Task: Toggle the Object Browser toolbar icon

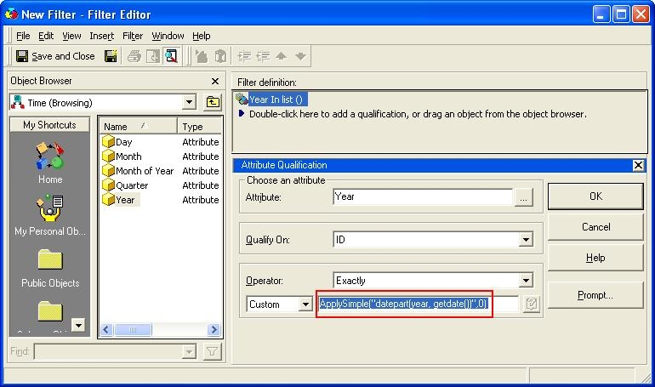Action: pos(171,56)
